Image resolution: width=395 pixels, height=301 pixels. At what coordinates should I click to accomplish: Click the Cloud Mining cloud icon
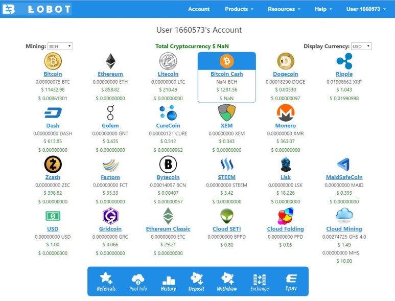(x=344, y=215)
